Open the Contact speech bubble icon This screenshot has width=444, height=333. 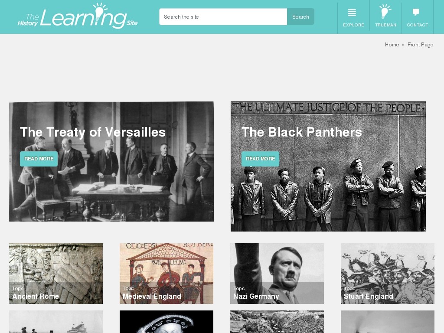pos(416,12)
